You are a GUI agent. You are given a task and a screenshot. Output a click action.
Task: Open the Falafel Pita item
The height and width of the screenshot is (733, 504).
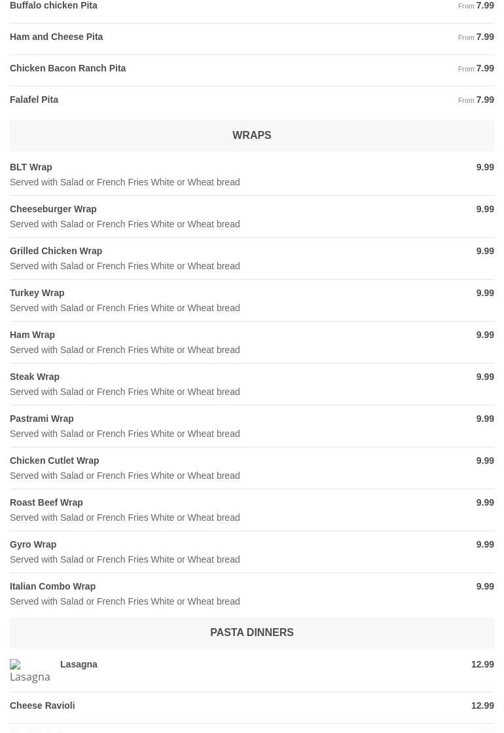pyautogui.click(x=34, y=100)
